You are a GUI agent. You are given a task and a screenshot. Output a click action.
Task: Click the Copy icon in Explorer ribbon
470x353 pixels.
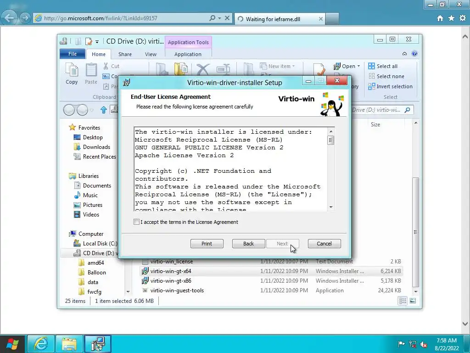point(72,74)
